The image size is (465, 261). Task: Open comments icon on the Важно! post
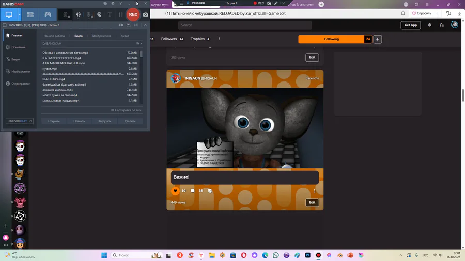[193, 191]
